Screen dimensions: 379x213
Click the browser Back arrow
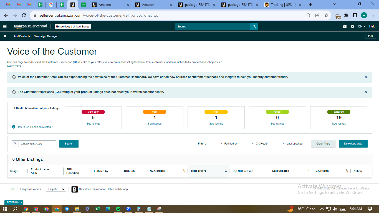6,15
